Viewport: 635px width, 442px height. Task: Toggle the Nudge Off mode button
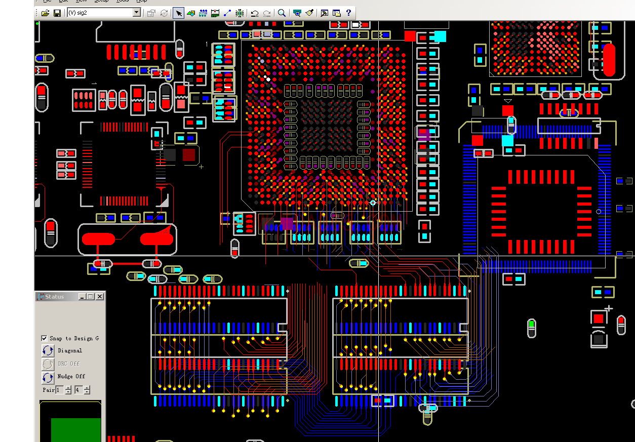coord(48,377)
